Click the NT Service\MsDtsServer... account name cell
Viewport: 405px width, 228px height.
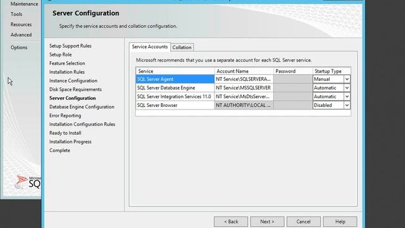click(244, 97)
